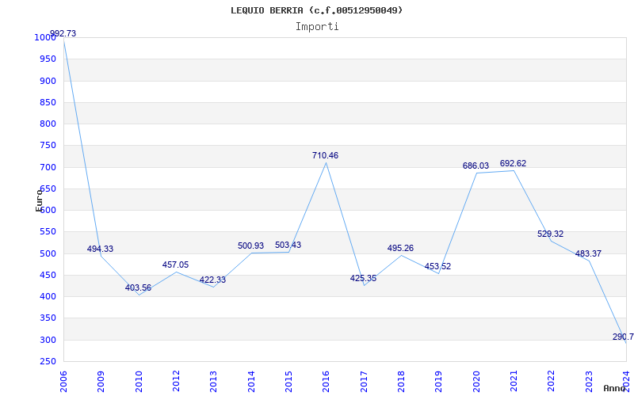Click the 2019 year axis label

(439, 382)
